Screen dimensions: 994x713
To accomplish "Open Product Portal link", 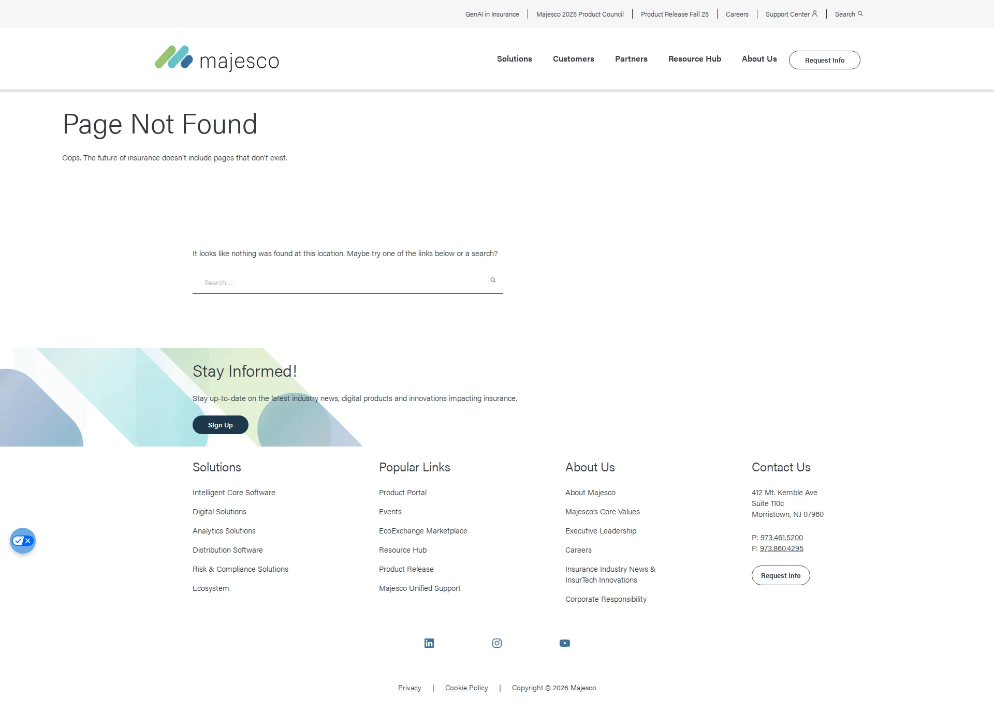I will [x=403, y=493].
